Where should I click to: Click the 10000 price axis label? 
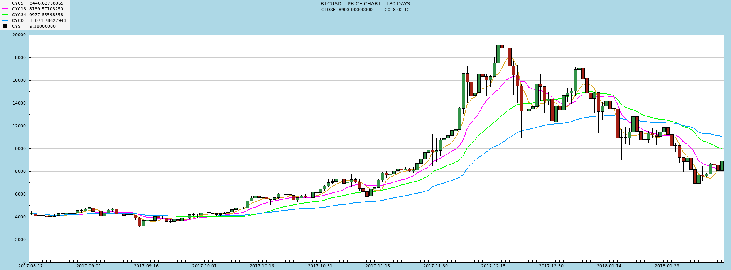(x=19, y=148)
